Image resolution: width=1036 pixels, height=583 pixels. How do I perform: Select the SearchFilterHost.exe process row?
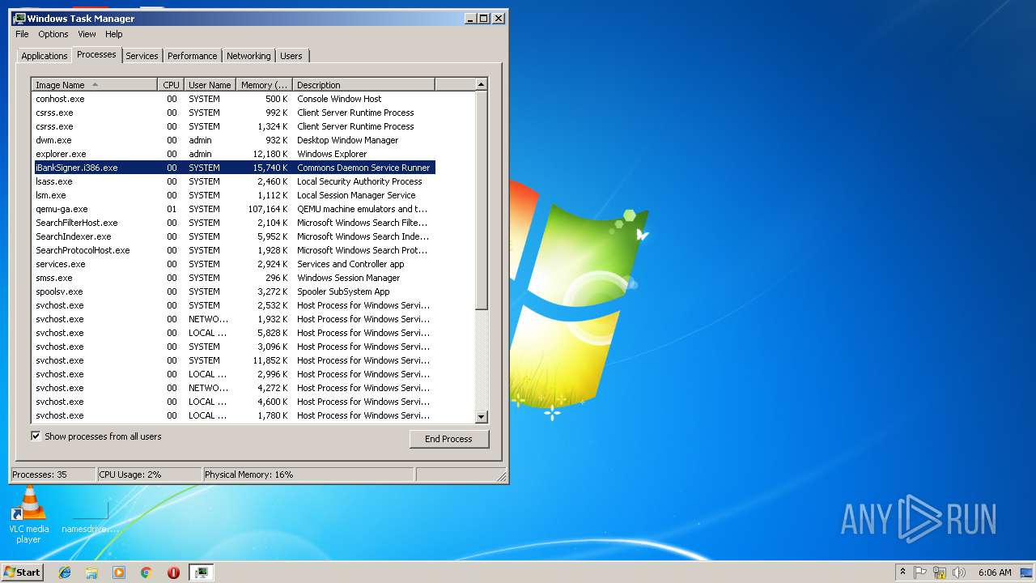coord(234,223)
